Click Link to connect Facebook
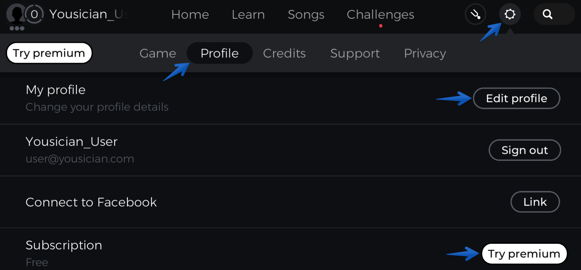The width and height of the screenshot is (581, 270). (x=535, y=202)
